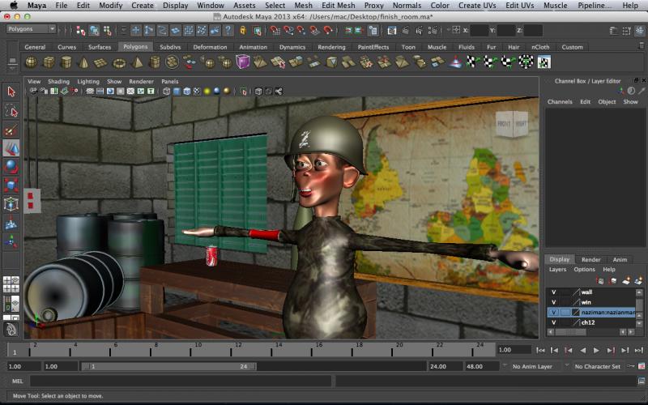Create a polygon sphere from the shelf

(32, 62)
